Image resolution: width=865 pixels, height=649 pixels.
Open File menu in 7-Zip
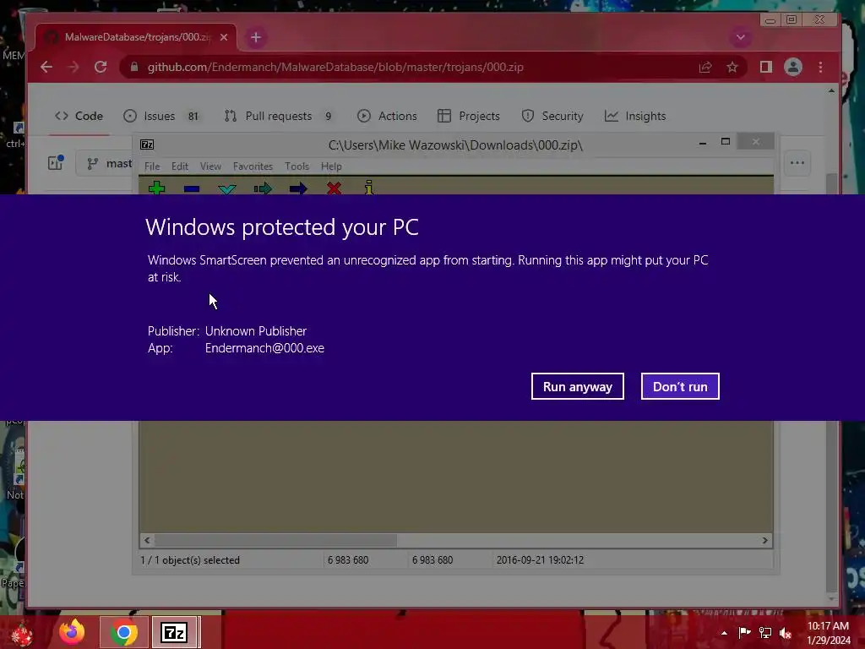(x=152, y=166)
